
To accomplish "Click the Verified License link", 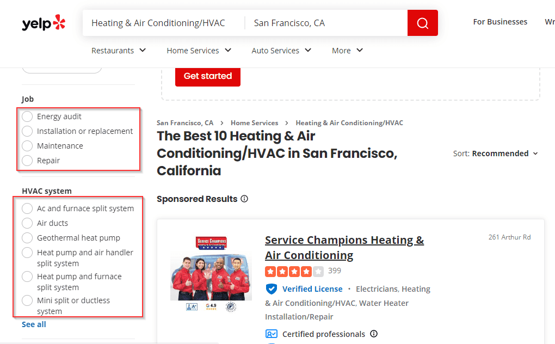I will pyautogui.click(x=312, y=289).
